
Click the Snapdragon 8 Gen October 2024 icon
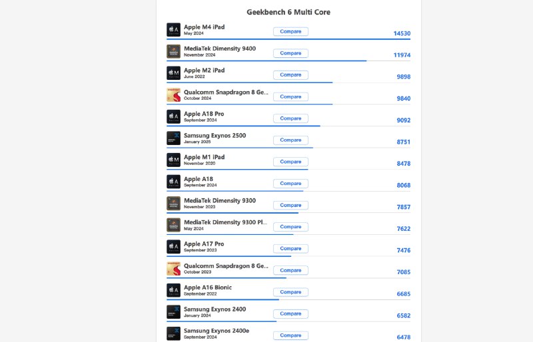point(173,95)
